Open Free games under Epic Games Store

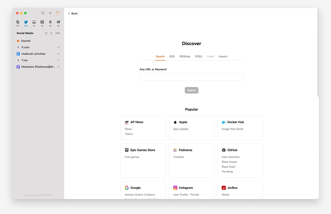132,157
